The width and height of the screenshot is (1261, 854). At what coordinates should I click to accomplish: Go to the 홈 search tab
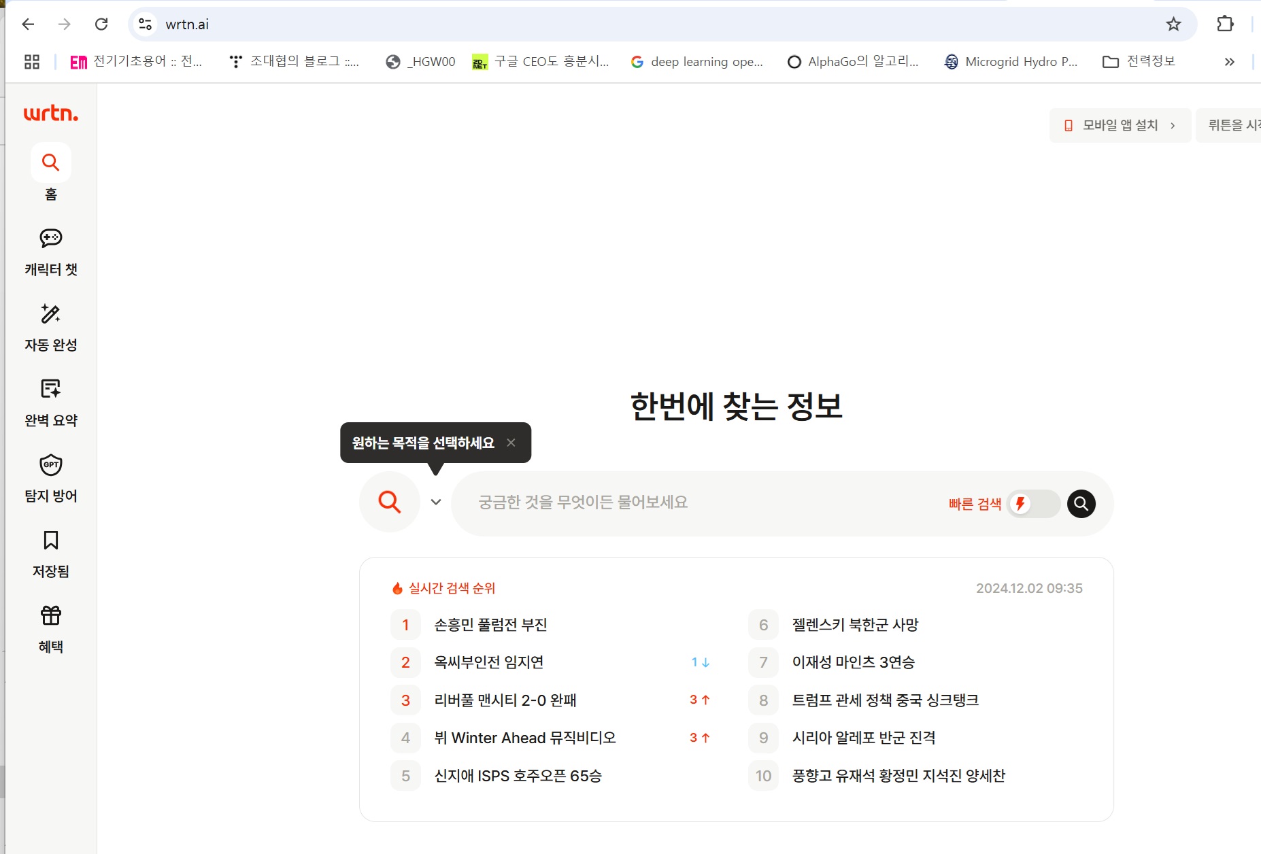51,163
